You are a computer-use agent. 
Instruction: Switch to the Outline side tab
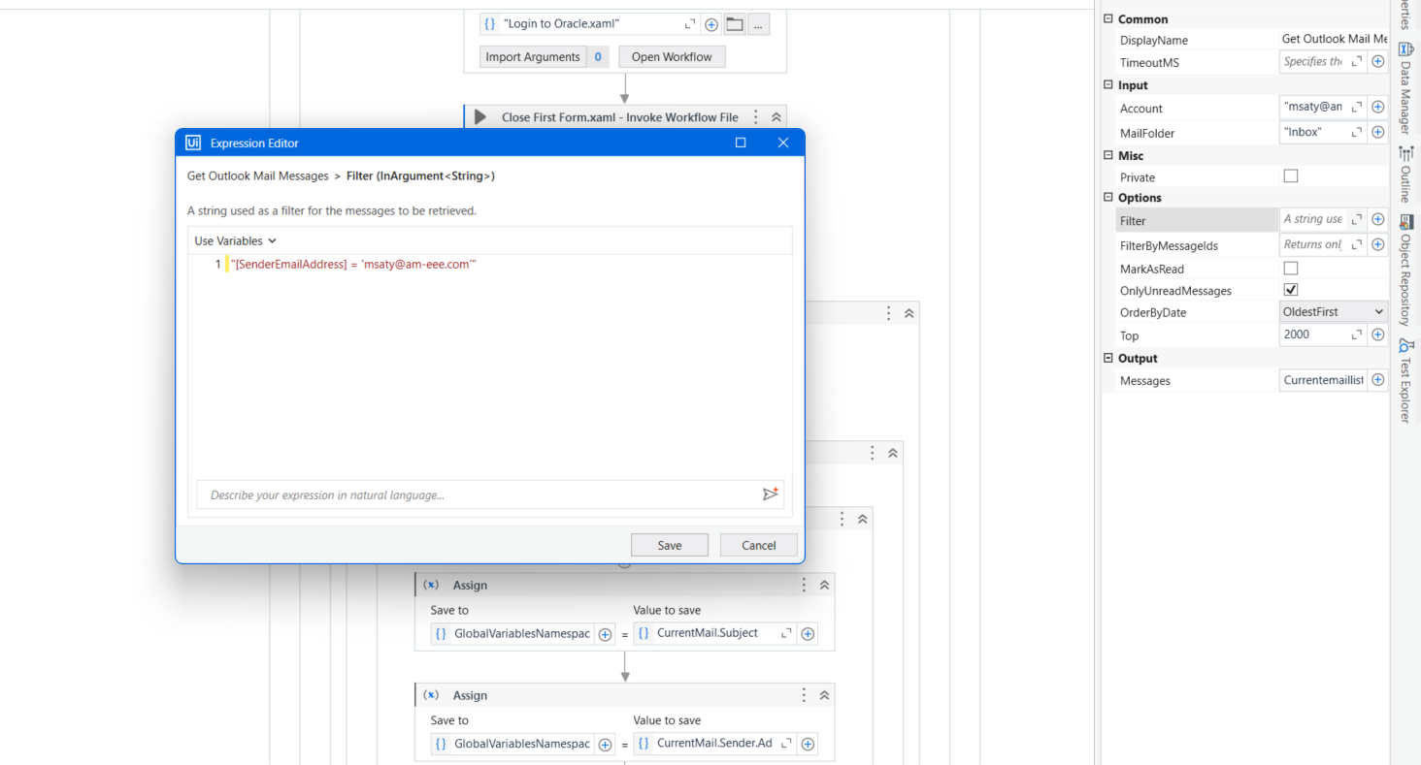click(x=1405, y=174)
